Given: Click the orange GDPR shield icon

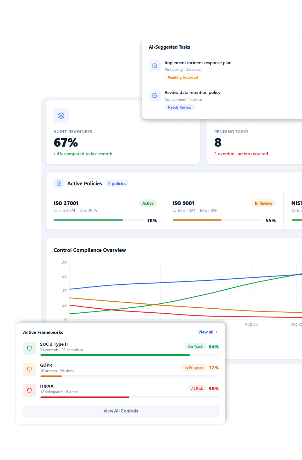Looking at the screenshot, I should 29,369.
